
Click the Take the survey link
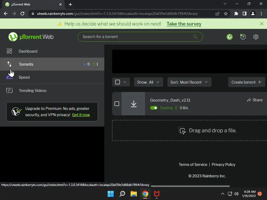[x=184, y=24]
